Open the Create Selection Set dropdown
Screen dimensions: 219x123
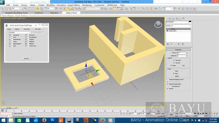tap(93, 8)
